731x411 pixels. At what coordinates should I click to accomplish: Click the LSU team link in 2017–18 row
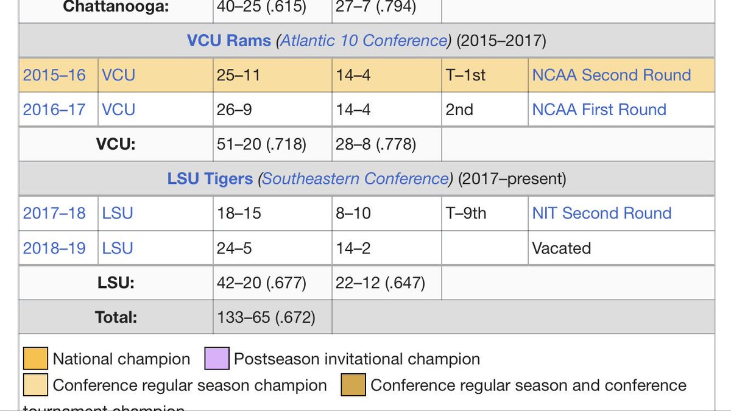[118, 213]
